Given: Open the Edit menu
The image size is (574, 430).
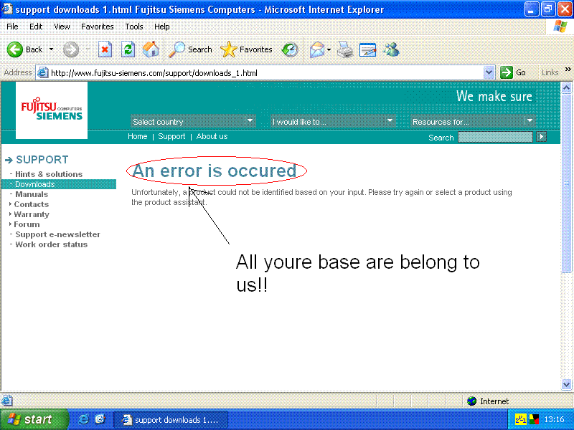Looking at the screenshot, I should pos(36,27).
